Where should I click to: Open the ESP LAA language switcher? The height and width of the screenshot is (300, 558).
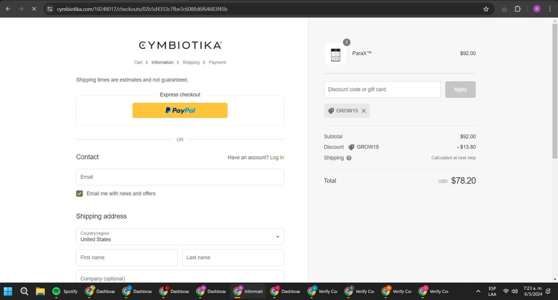pyautogui.click(x=492, y=291)
